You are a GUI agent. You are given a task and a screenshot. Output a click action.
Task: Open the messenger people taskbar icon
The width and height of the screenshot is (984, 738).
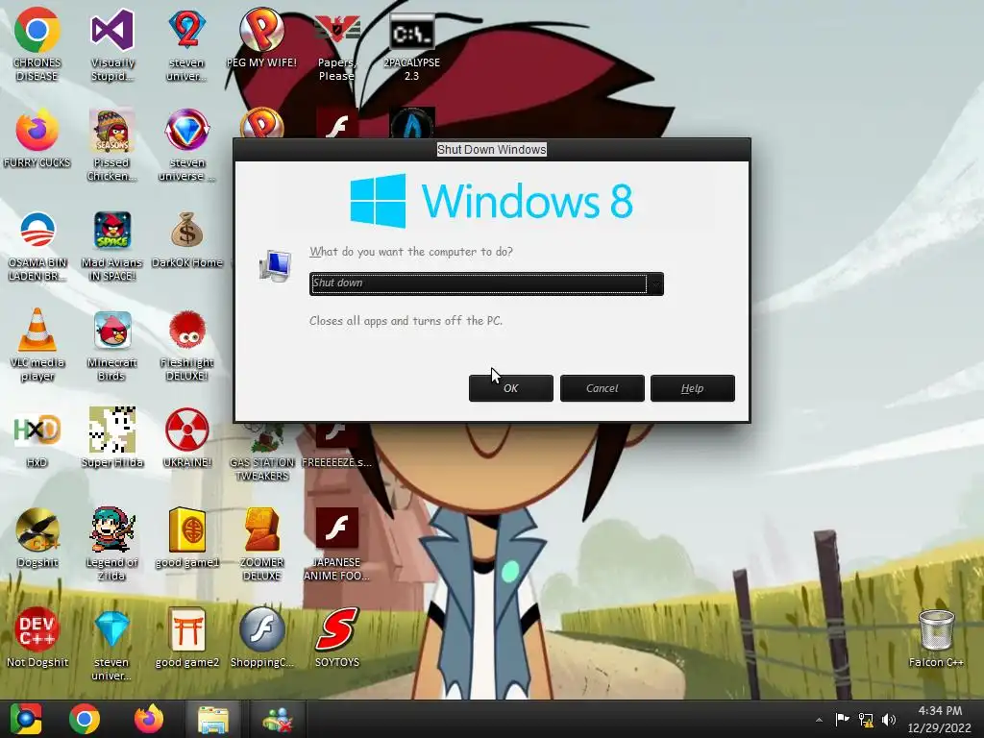[x=278, y=719]
